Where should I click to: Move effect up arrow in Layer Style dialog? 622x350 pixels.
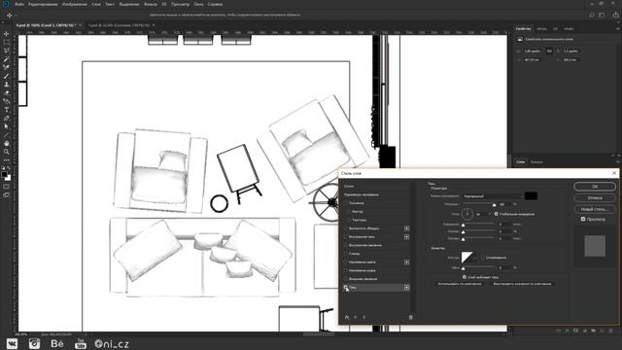356,317
